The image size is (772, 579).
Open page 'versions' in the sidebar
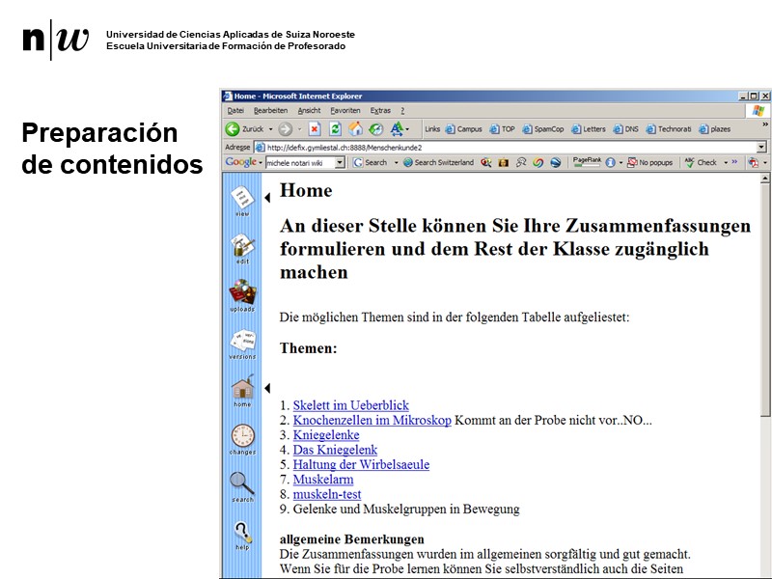(242, 342)
